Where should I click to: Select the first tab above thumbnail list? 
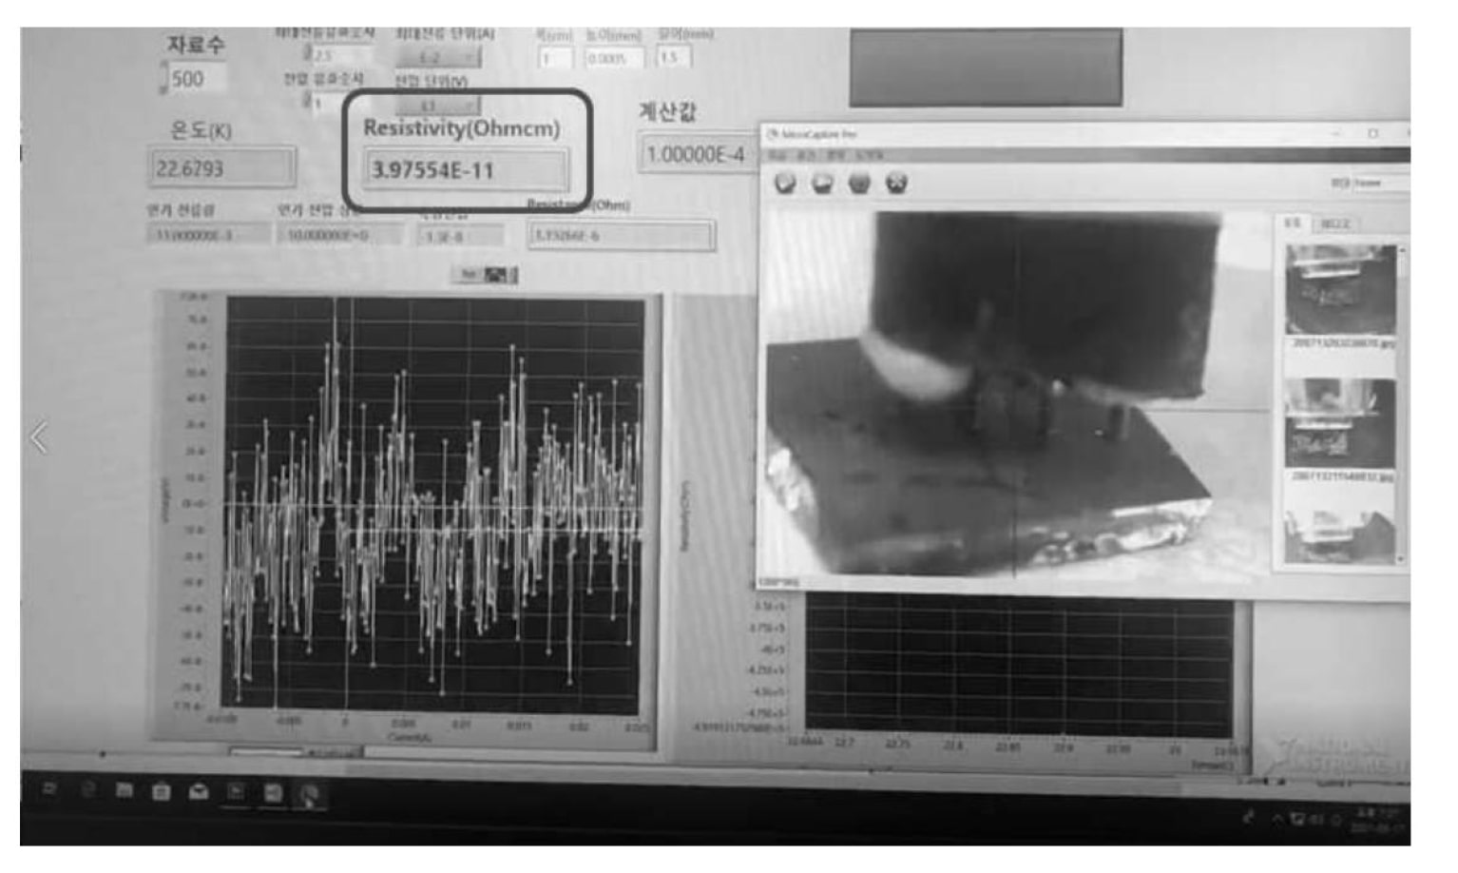tap(1292, 223)
